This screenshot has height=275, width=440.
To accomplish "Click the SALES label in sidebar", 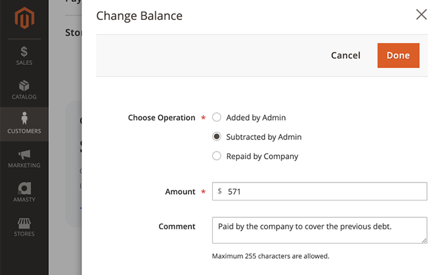I will pyautogui.click(x=24, y=63).
